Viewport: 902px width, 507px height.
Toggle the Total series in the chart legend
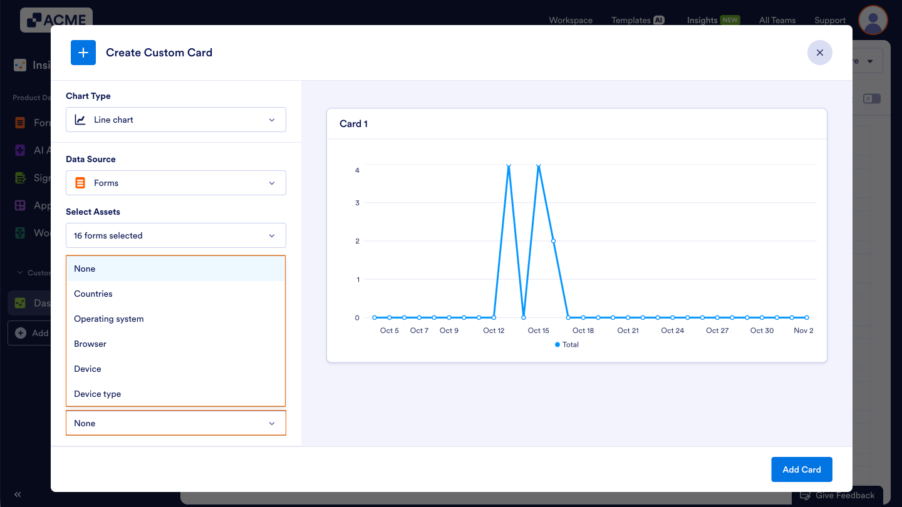click(566, 344)
